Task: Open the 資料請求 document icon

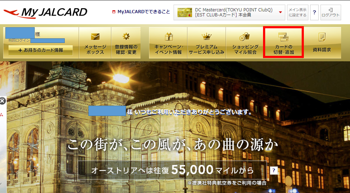Action: (322, 37)
